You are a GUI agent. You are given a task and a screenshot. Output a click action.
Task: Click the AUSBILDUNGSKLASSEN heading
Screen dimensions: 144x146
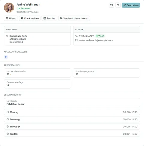[15, 52]
